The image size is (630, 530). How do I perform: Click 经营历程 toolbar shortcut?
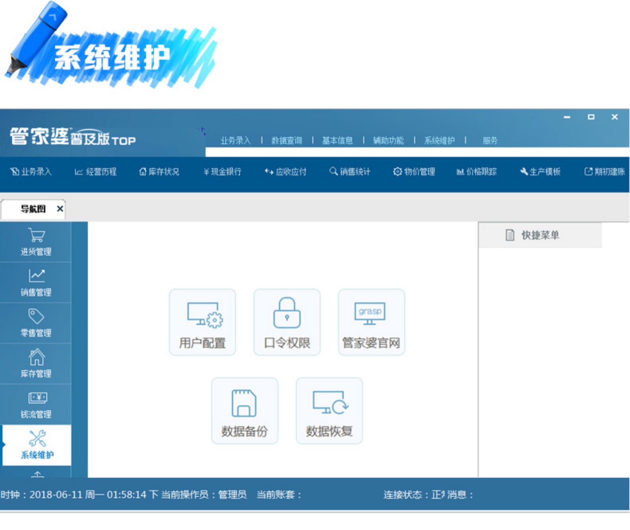coord(95,171)
